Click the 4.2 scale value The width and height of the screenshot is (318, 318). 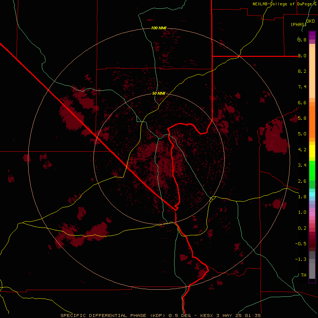[x=302, y=150]
